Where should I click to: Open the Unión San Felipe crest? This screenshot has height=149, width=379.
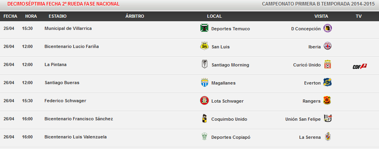point(328,118)
